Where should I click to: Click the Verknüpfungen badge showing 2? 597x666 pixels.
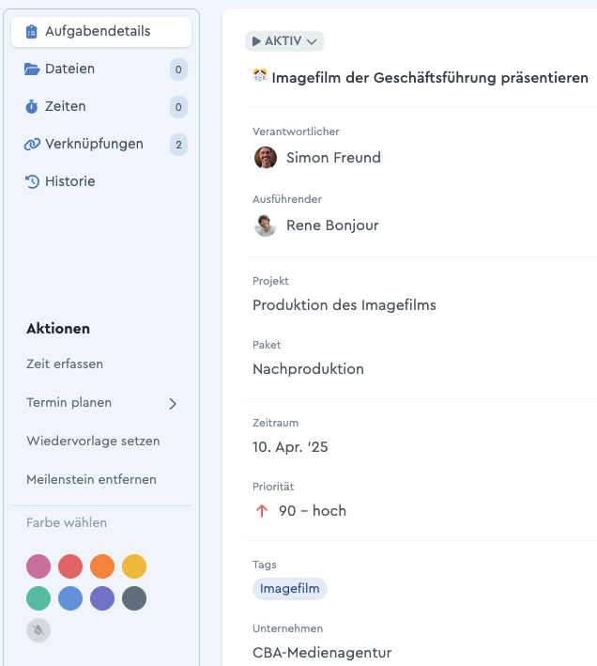(178, 145)
